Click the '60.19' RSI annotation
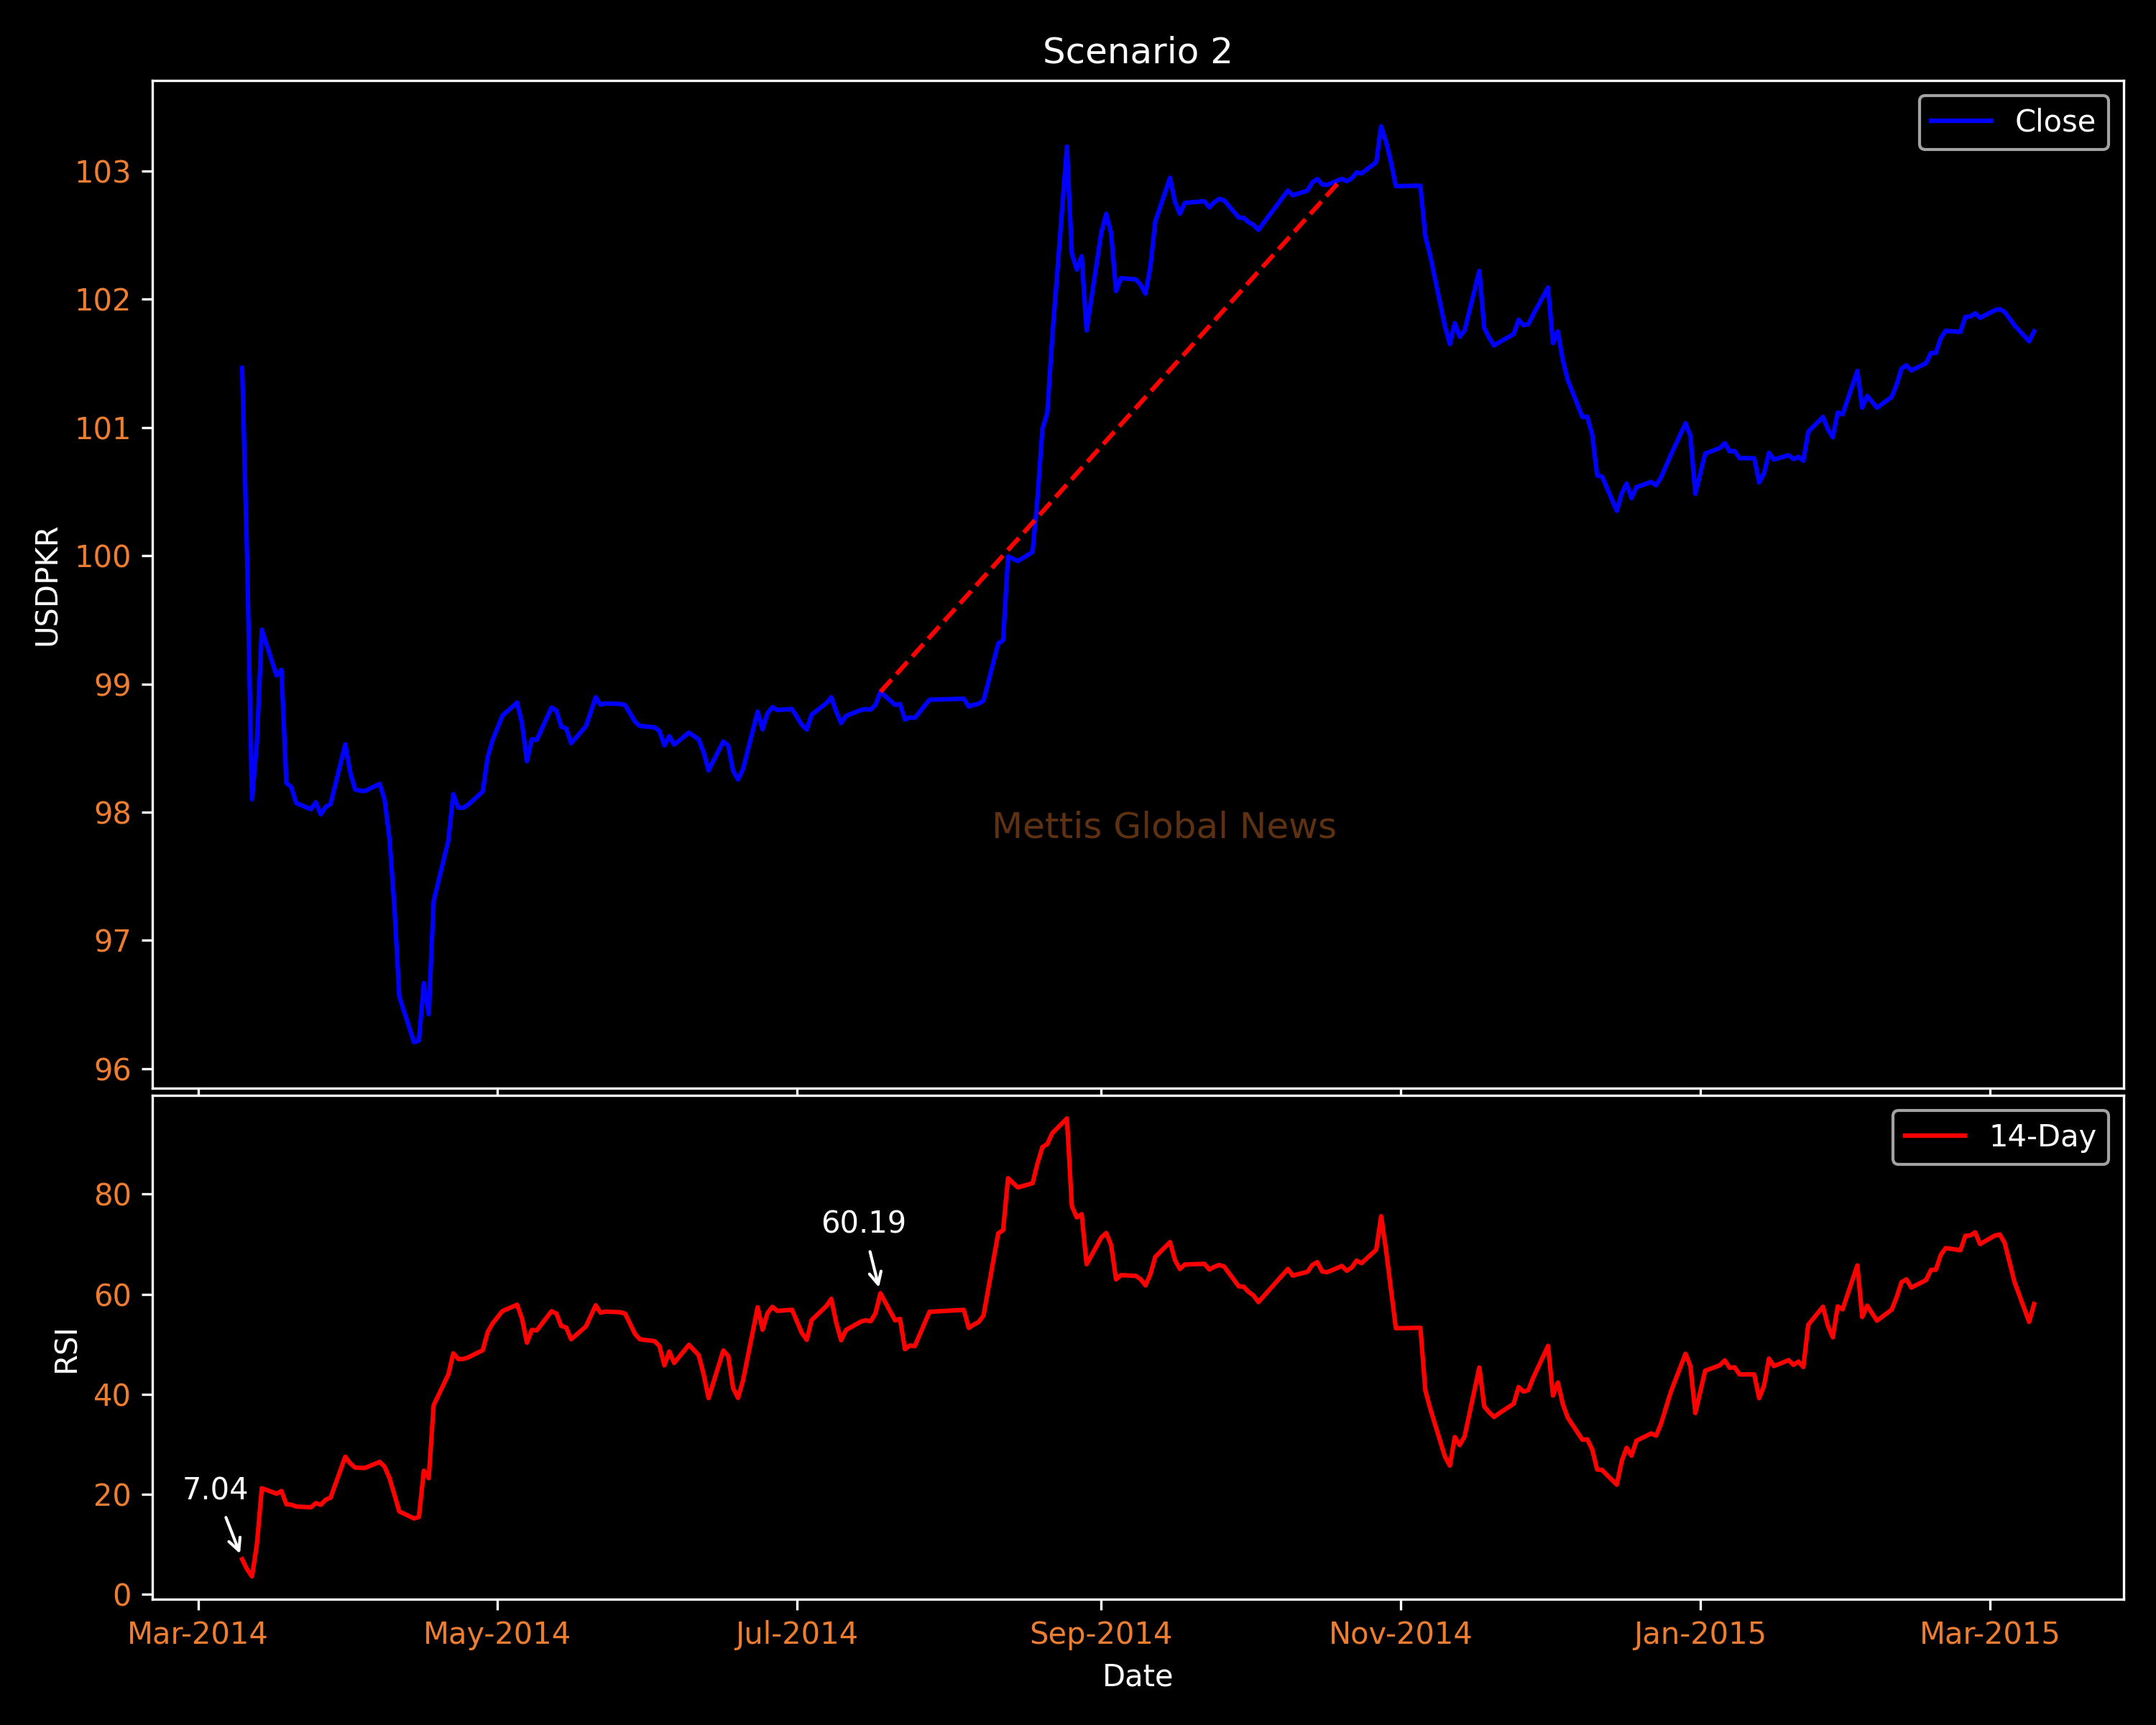The width and height of the screenshot is (2156, 1725). coord(863,1222)
